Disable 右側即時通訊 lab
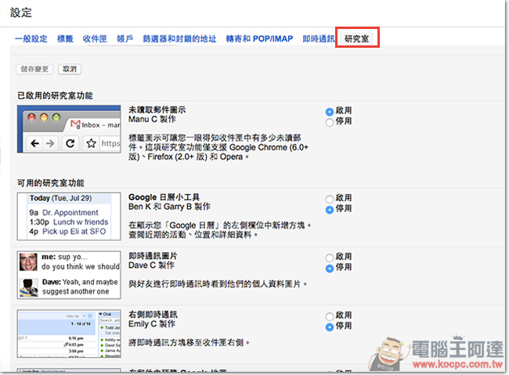Screen dimensions: 509x375 pos(330,327)
